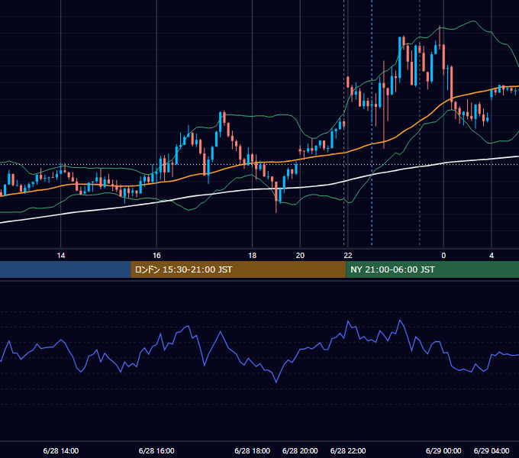Click the 6/29 04:00 date label
The width and height of the screenshot is (519, 458).
tap(492, 450)
